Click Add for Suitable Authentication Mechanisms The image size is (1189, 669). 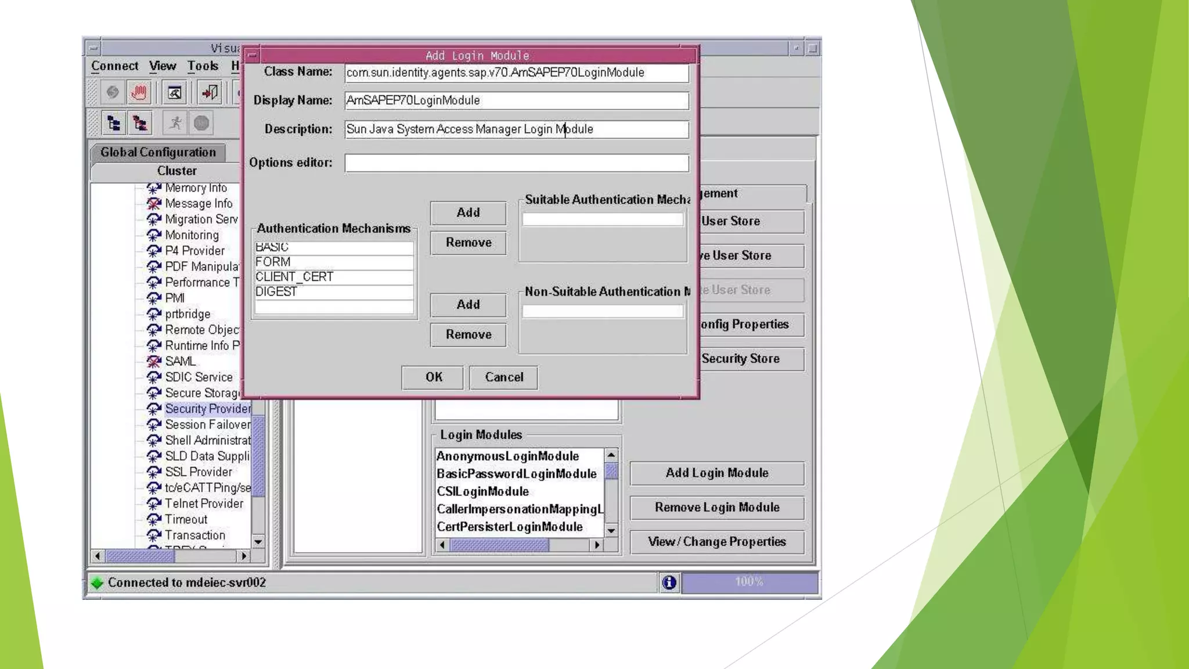(468, 213)
